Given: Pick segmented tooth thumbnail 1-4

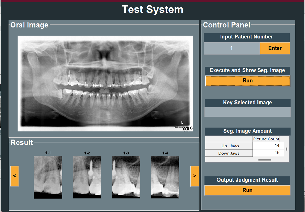Looking at the screenshot, I should [x=165, y=177].
